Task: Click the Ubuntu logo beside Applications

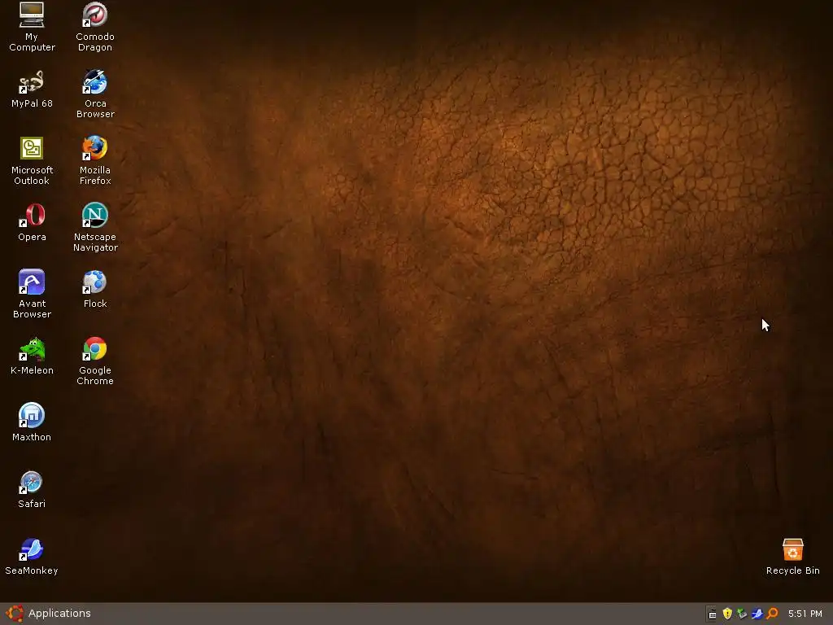Action: pos(15,614)
